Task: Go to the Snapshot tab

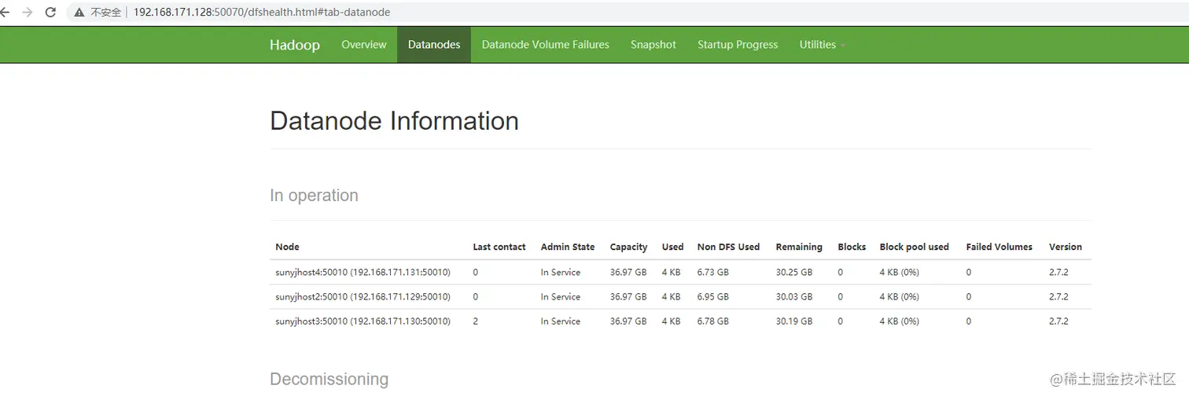Action: point(653,45)
